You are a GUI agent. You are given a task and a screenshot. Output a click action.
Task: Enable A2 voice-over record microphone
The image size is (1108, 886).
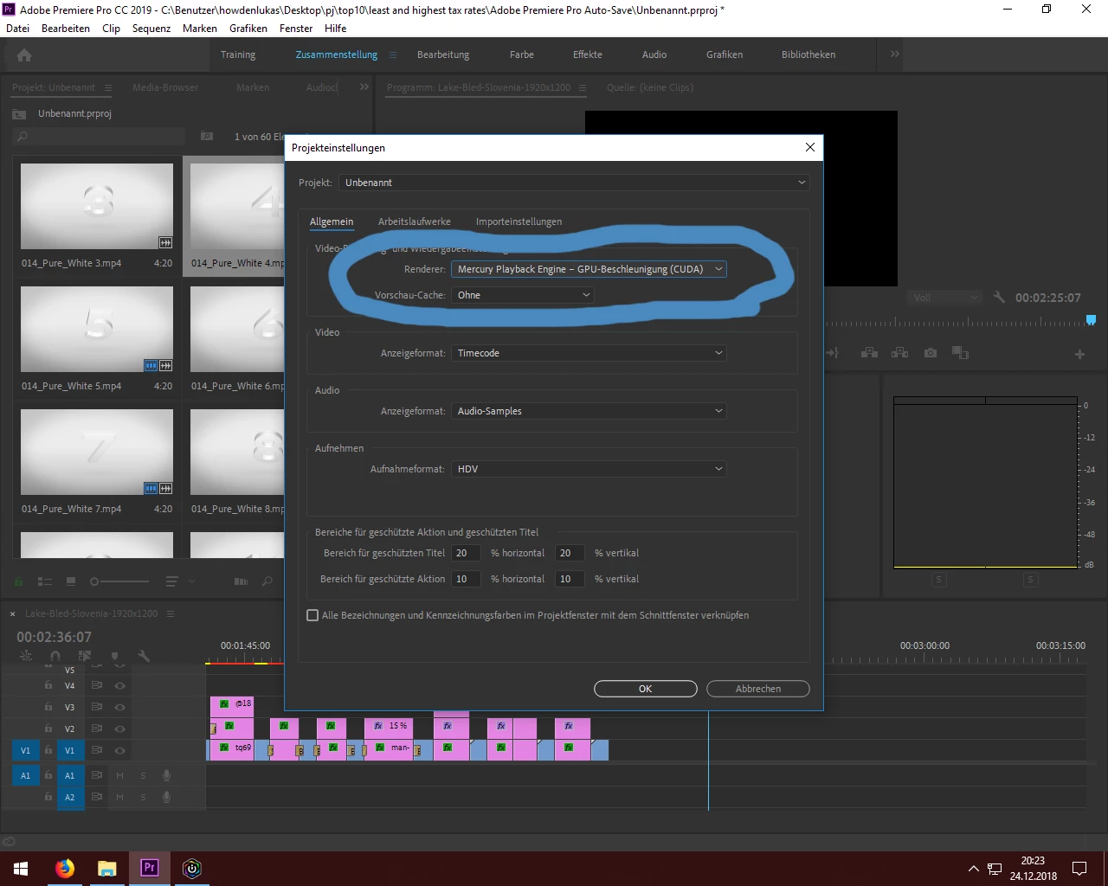pyautogui.click(x=166, y=797)
